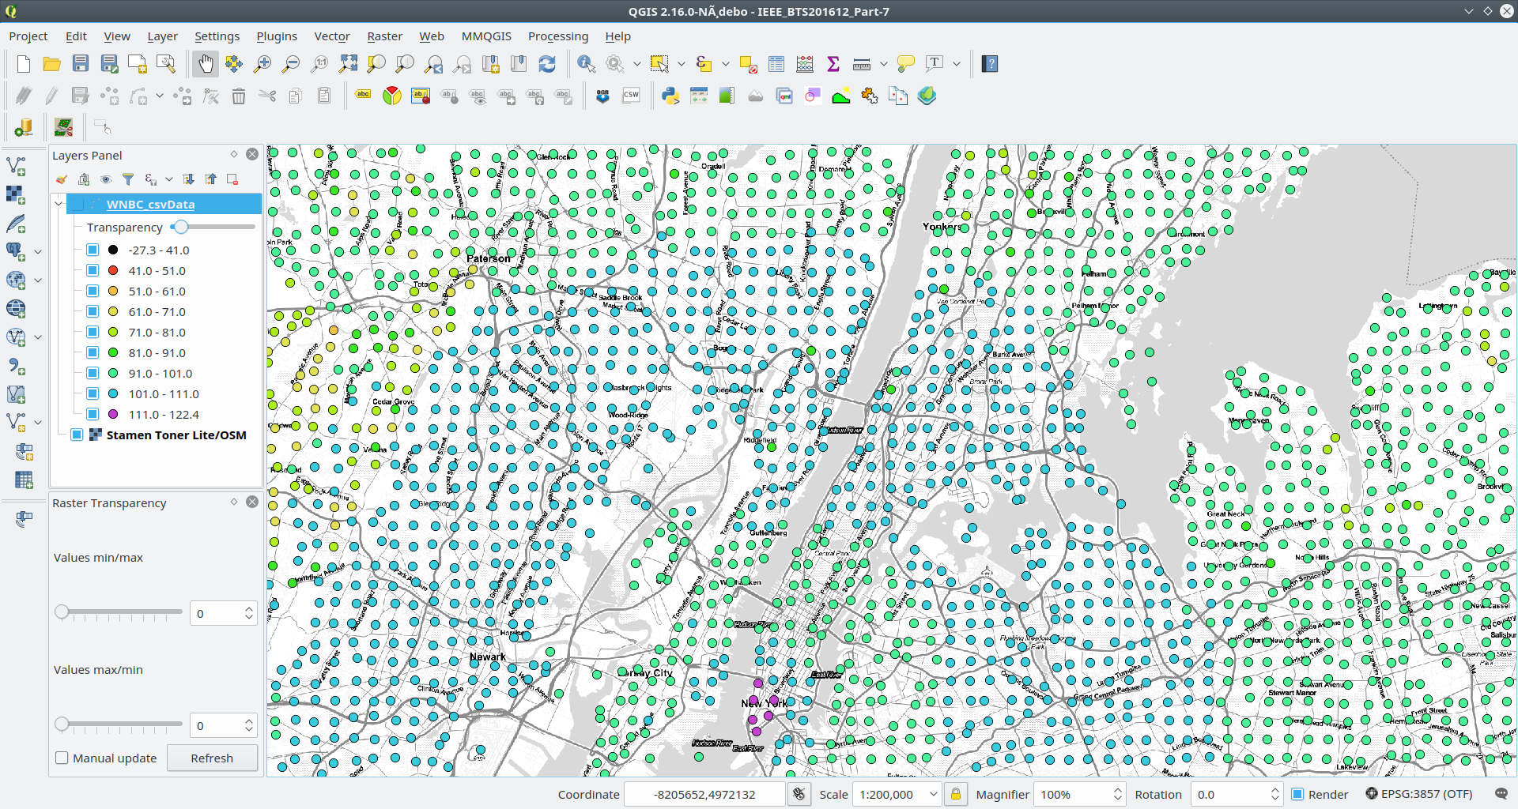Open the MMQGIS menu
Screen dimensions: 1518x809
tap(486, 36)
